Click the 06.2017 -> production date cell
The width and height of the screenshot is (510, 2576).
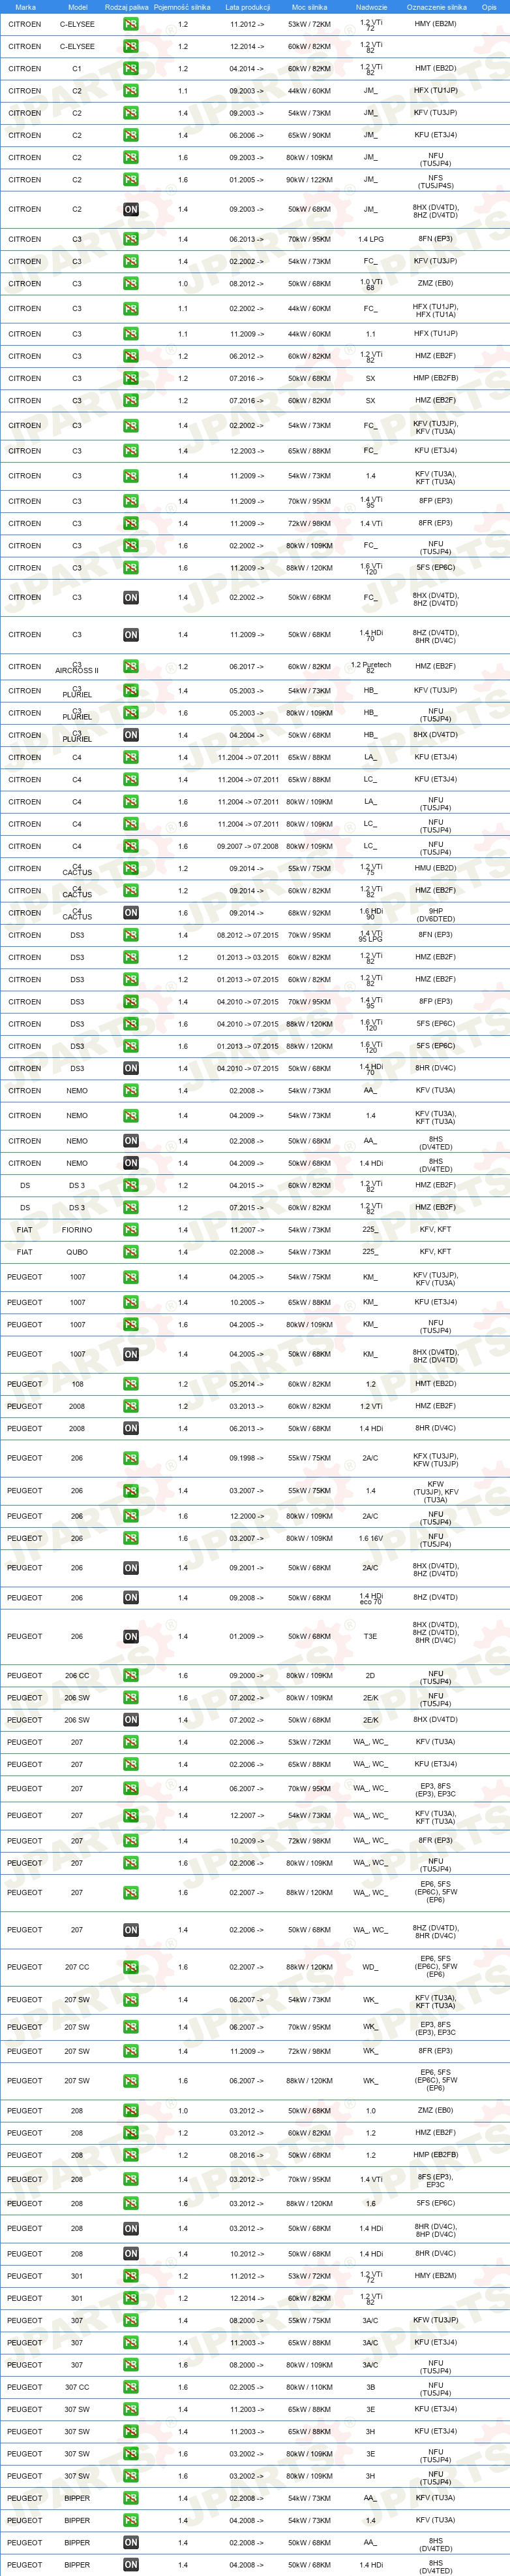[x=247, y=667]
